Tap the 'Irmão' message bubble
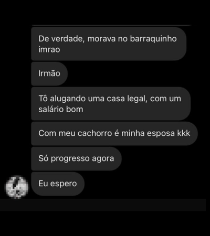This screenshot has height=236, width=210. (x=49, y=73)
